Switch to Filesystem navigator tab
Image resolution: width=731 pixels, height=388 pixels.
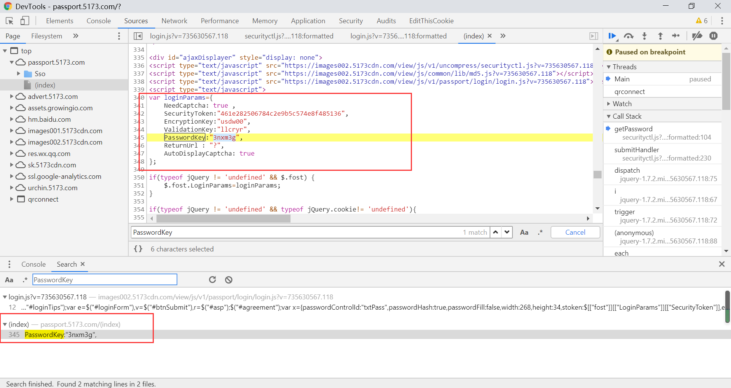pyautogui.click(x=46, y=36)
